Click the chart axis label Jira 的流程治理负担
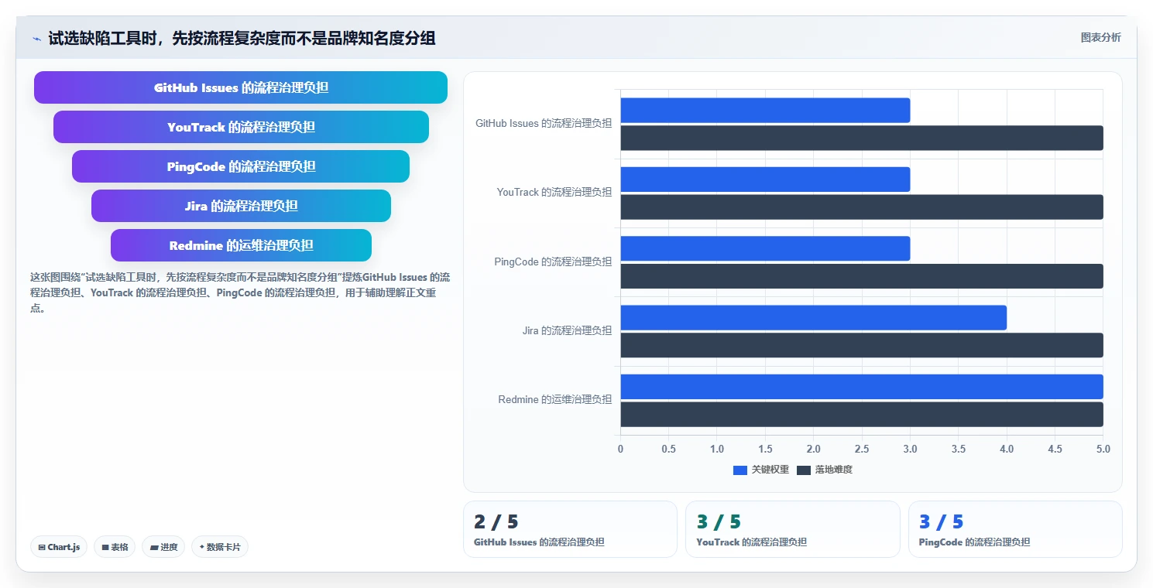1153x588 pixels. click(568, 330)
